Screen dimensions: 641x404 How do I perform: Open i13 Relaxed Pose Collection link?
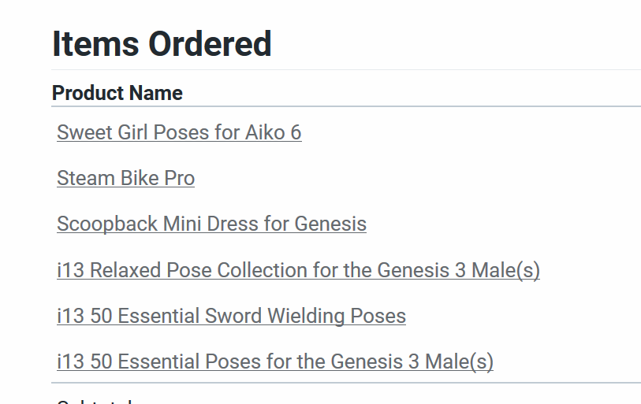(298, 270)
